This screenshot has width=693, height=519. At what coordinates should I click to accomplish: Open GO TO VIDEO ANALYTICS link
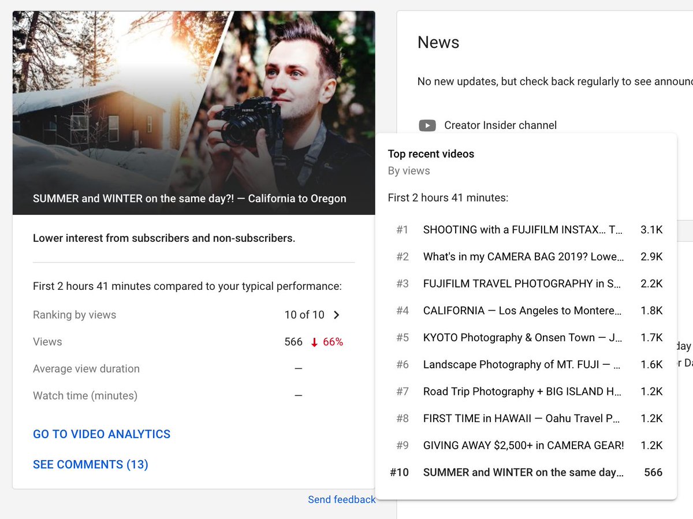pyautogui.click(x=102, y=434)
